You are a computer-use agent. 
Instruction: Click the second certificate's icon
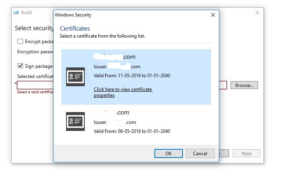75,121
